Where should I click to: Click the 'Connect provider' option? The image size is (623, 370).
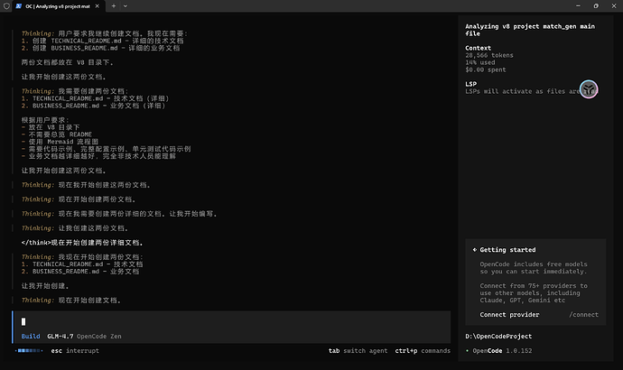[x=509, y=315]
